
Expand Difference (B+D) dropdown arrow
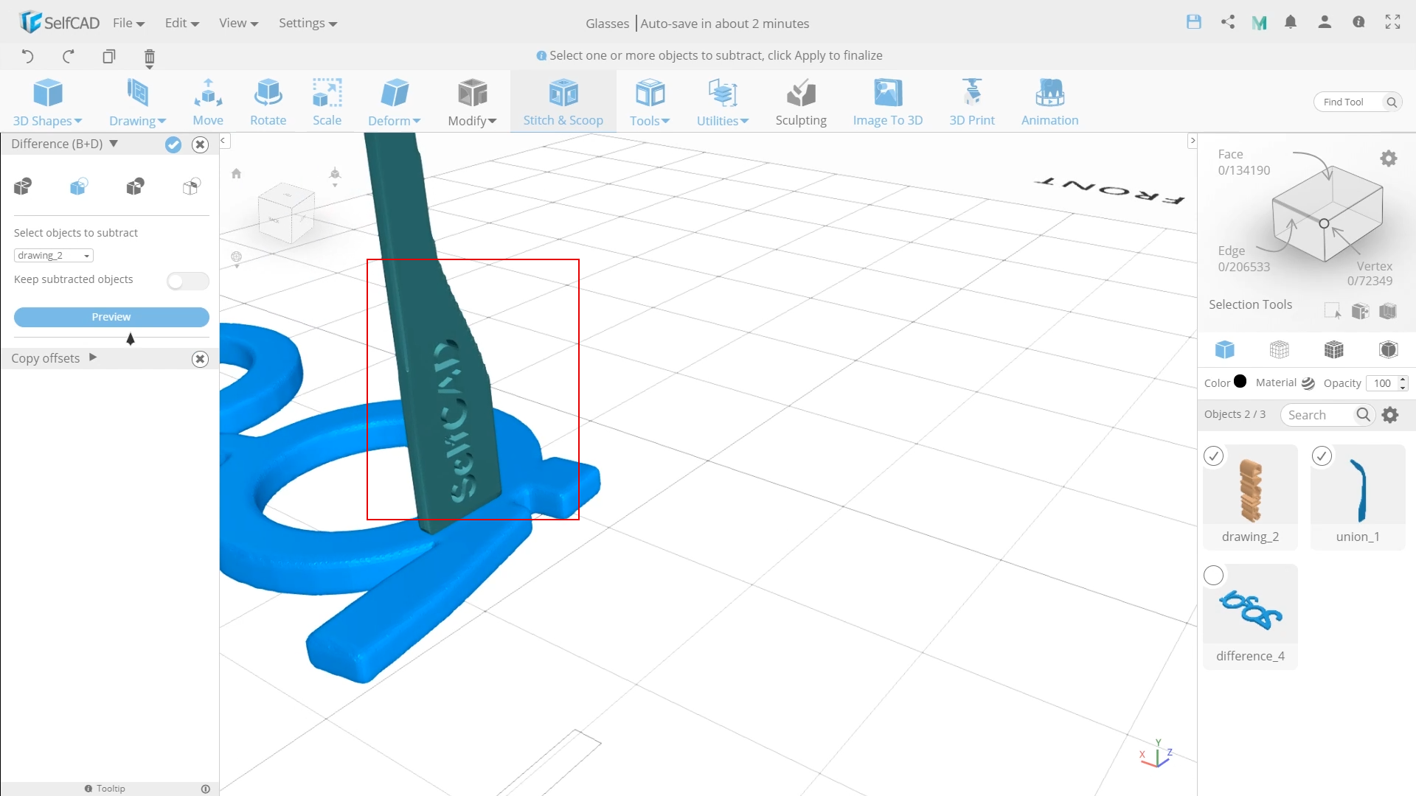tap(114, 144)
